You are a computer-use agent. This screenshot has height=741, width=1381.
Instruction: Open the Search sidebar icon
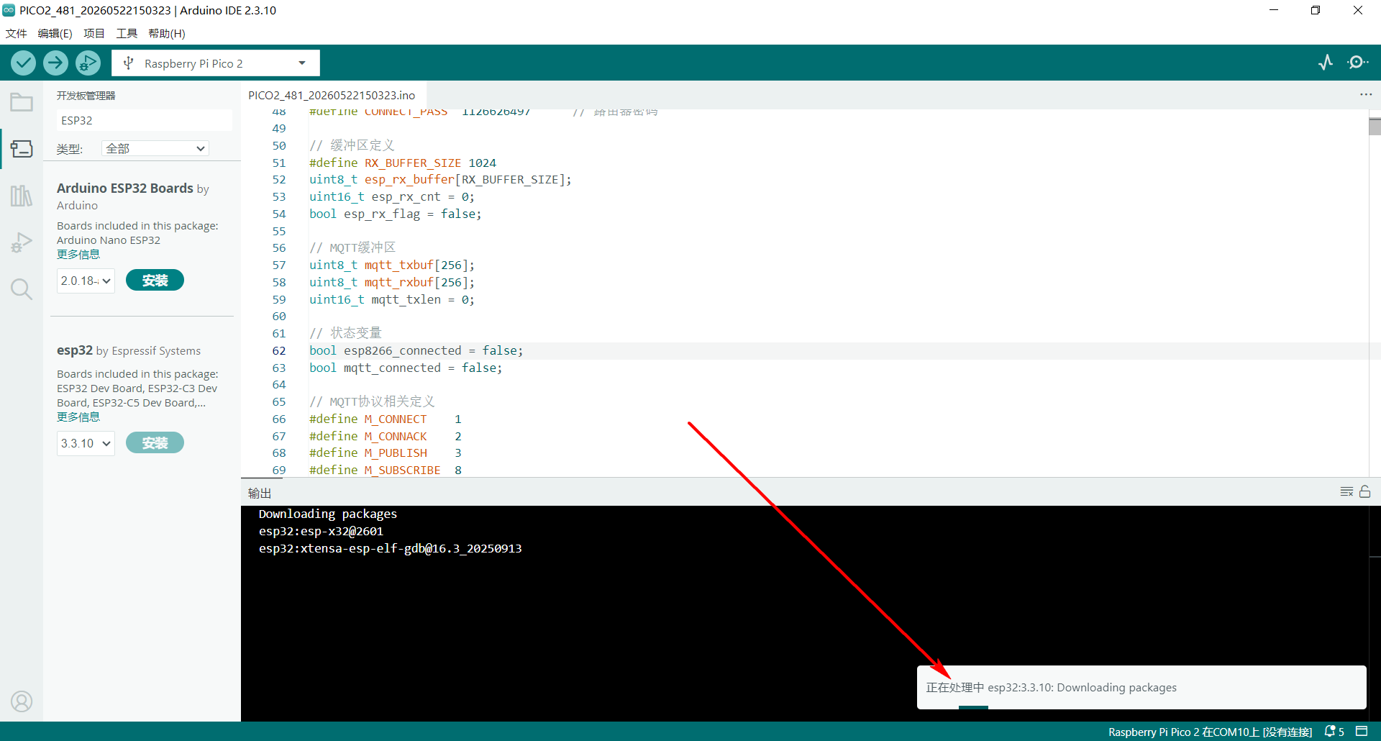tap(22, 289)
